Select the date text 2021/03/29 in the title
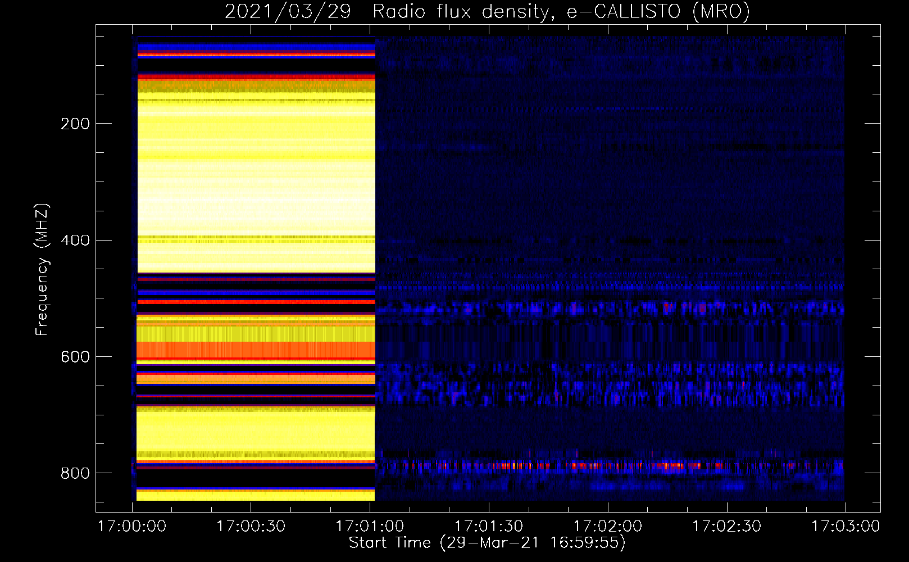The height and width of the screenshot is (562, 909). point(288,11)
